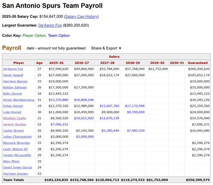213x185 pixels.
Task: Open Harrison Barnes player link
Action: click(x=15, y=81)
